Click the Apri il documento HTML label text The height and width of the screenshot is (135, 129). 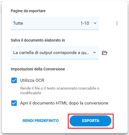pos(64,103)
